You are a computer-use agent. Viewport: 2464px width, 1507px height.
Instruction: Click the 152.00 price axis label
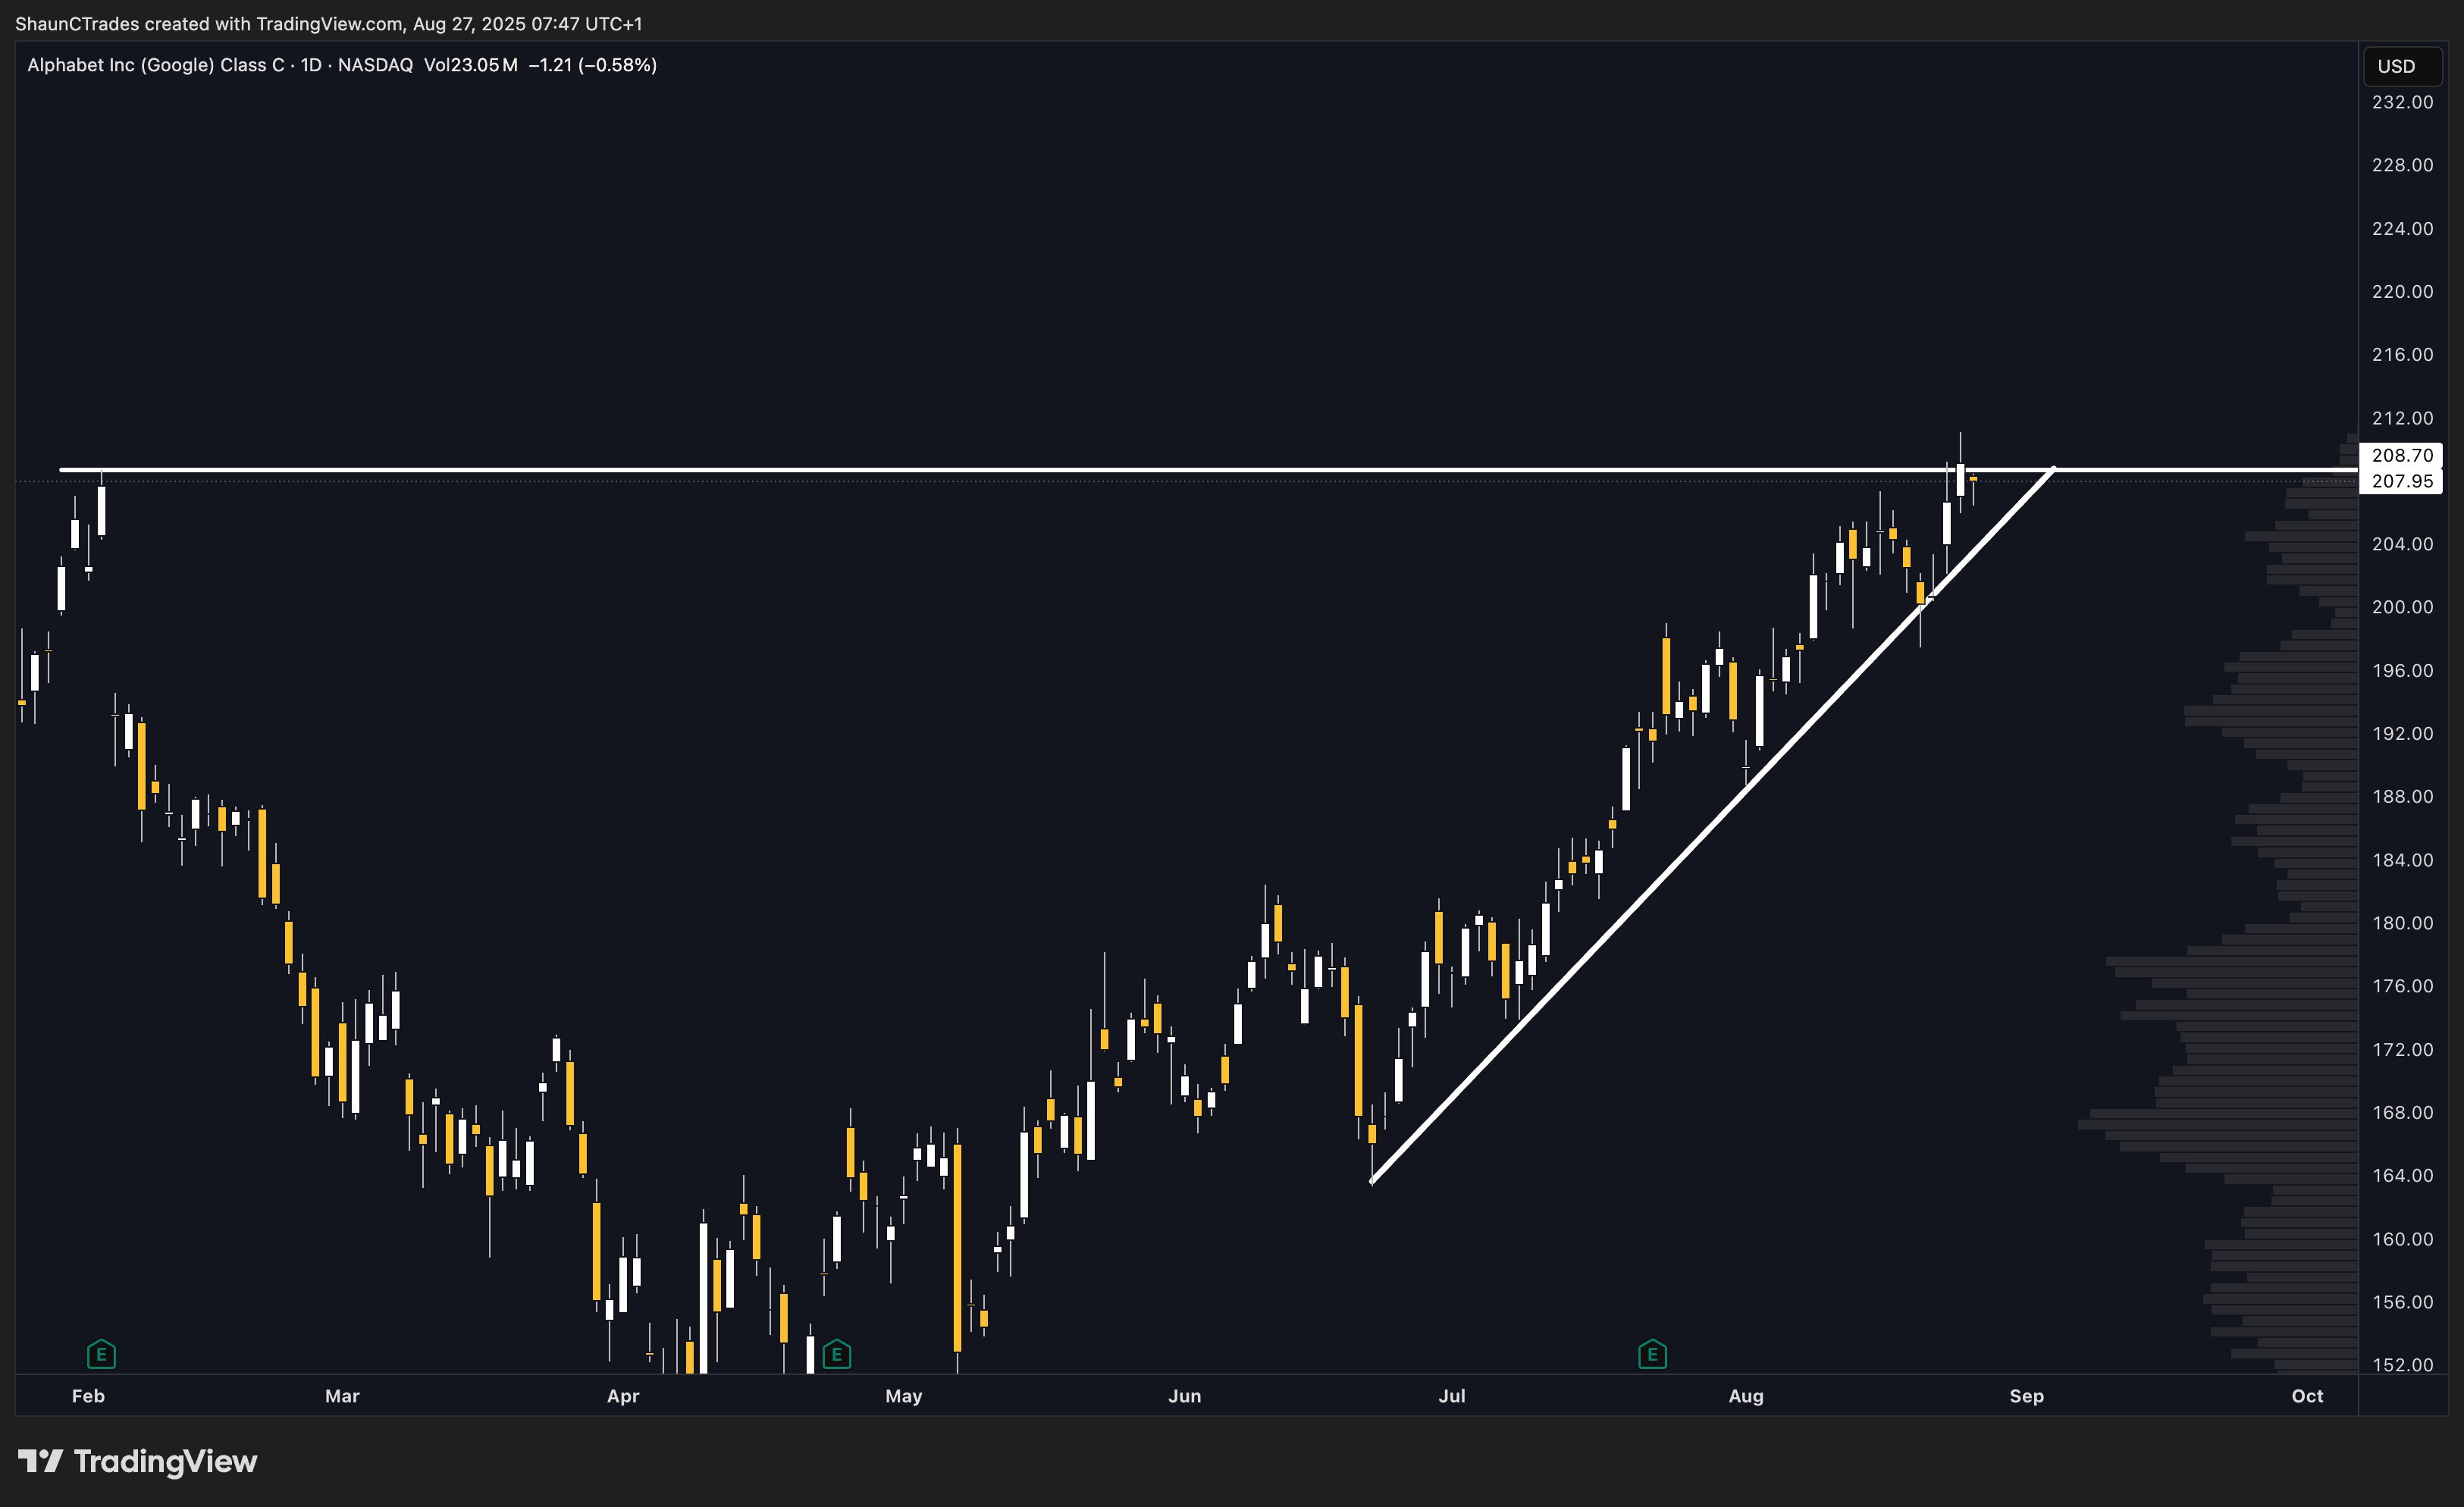[2403, 1365]
